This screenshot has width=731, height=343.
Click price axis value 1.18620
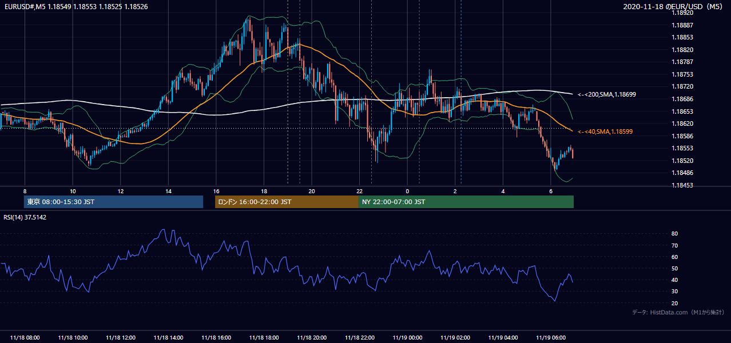[x=682, y=123]
